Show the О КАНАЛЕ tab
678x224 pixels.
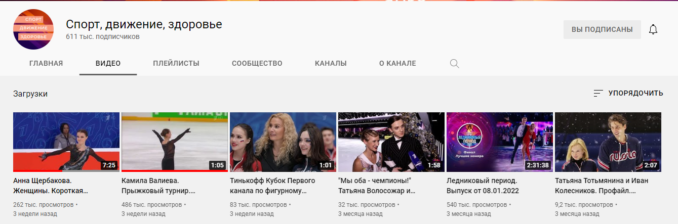(x=397, y=64)
